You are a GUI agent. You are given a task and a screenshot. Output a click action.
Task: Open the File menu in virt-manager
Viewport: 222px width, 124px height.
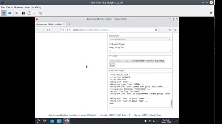[x=3, y=8]
